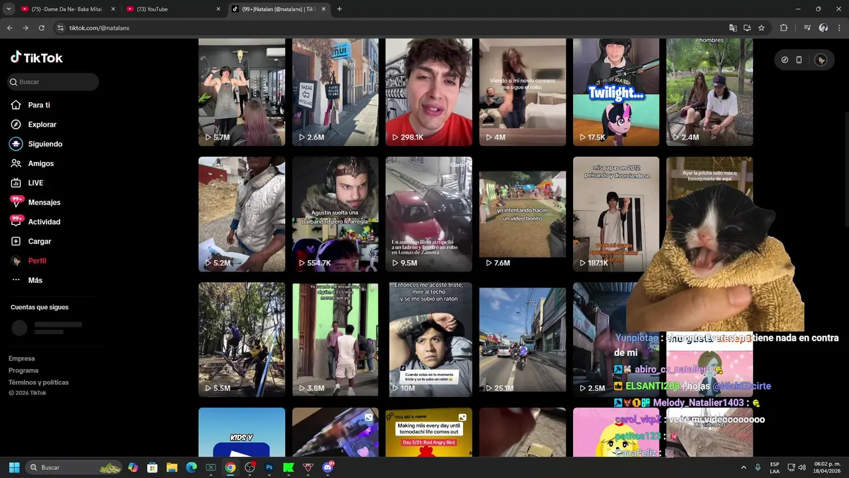Viewport: 849px width, 478px height.
Task: Bookmark this page with the star
Action: (x=761, y=28)
